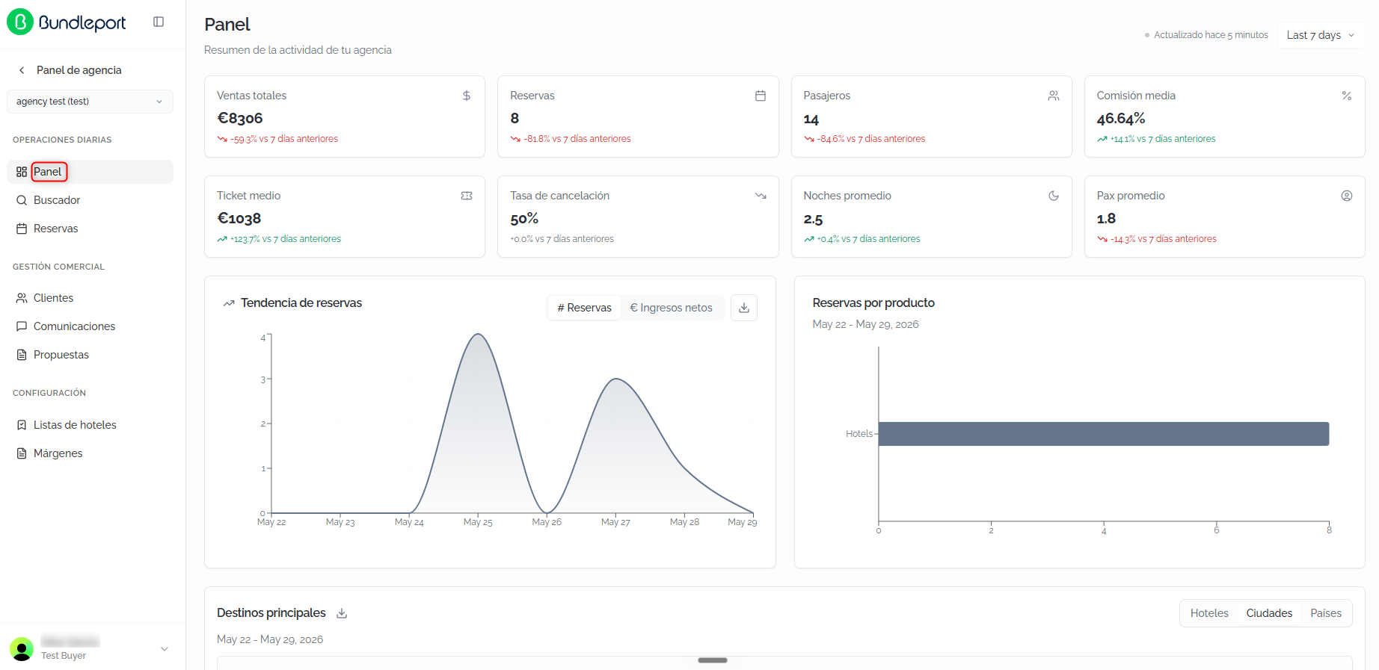1379x670 pixels.
Task: Click the Panel grid icon in sidebar
Action: (22, 172)
